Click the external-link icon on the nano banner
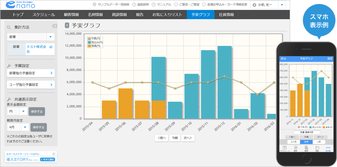337x167 pixels. pyautogui.click(x=54, y=153)
